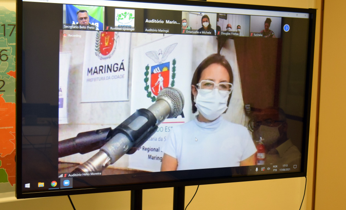Select the Iucinéia video thumbnail
The image size is (346, 210).
(x=266, y=26)
